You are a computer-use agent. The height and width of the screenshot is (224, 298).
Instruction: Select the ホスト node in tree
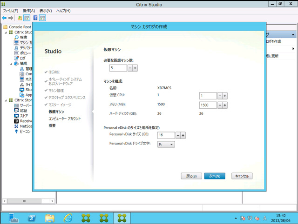[26, 79]
